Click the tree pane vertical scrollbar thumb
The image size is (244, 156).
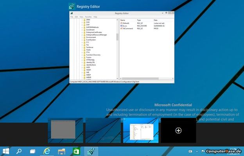(117, 37)
